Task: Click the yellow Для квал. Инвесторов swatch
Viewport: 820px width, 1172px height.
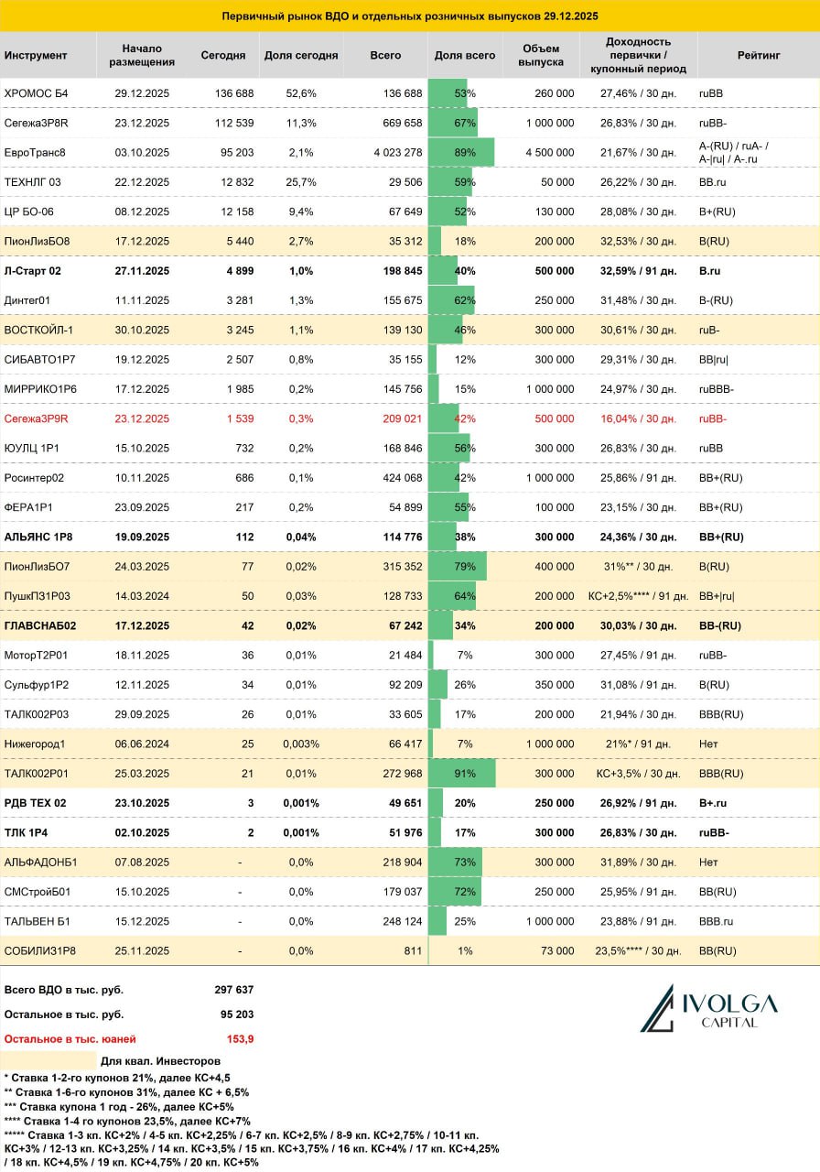Action: pos(49,1060)
